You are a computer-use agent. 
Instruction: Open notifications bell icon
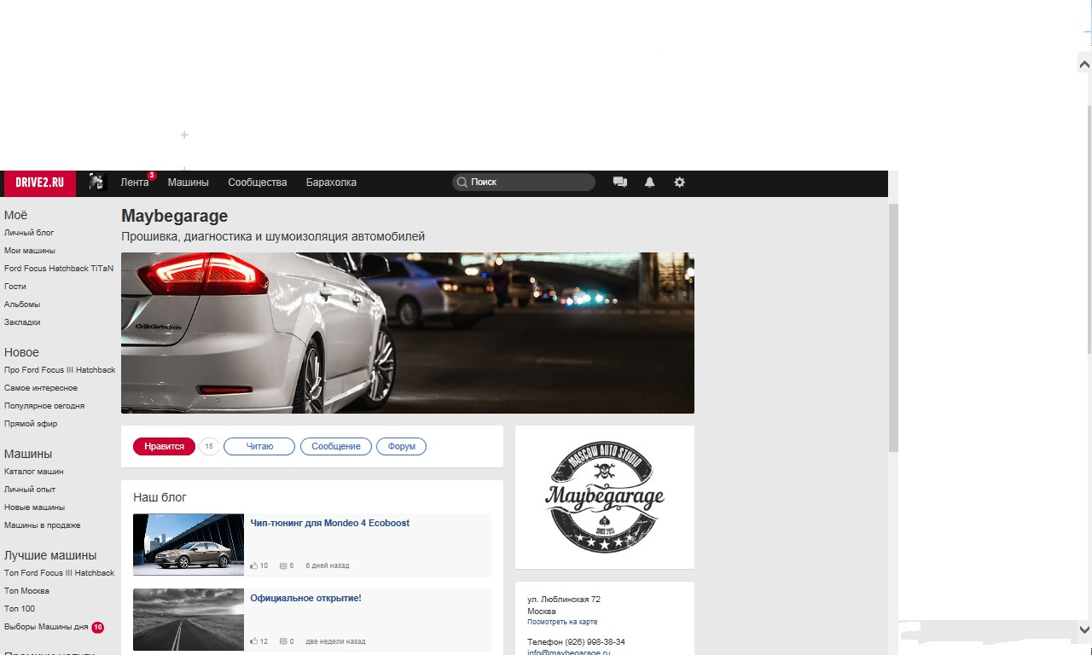pyautogui.click(x=649, y=183)
